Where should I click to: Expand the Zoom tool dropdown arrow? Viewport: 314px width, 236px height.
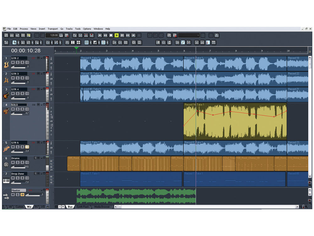tap(41, 42)
